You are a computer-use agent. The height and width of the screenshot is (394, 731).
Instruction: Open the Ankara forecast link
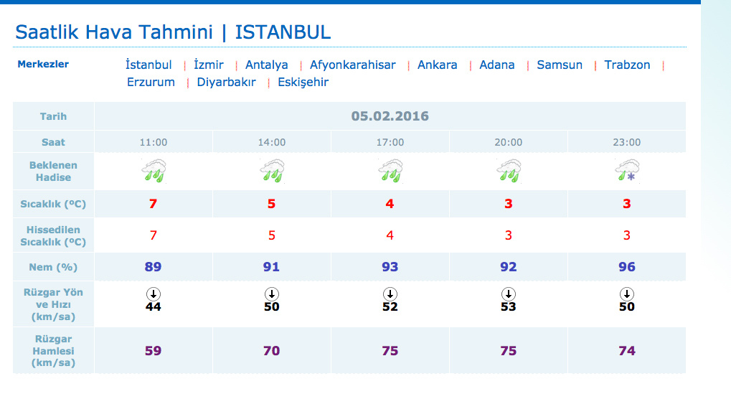pos(437,65)
